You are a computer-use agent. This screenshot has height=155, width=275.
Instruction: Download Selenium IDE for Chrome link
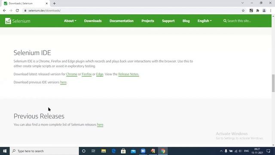[x=72, y=74]
